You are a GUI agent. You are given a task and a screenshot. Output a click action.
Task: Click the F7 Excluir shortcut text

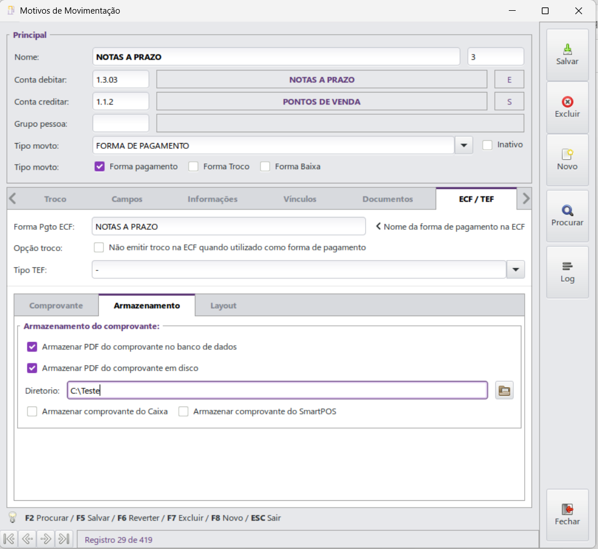185,518
